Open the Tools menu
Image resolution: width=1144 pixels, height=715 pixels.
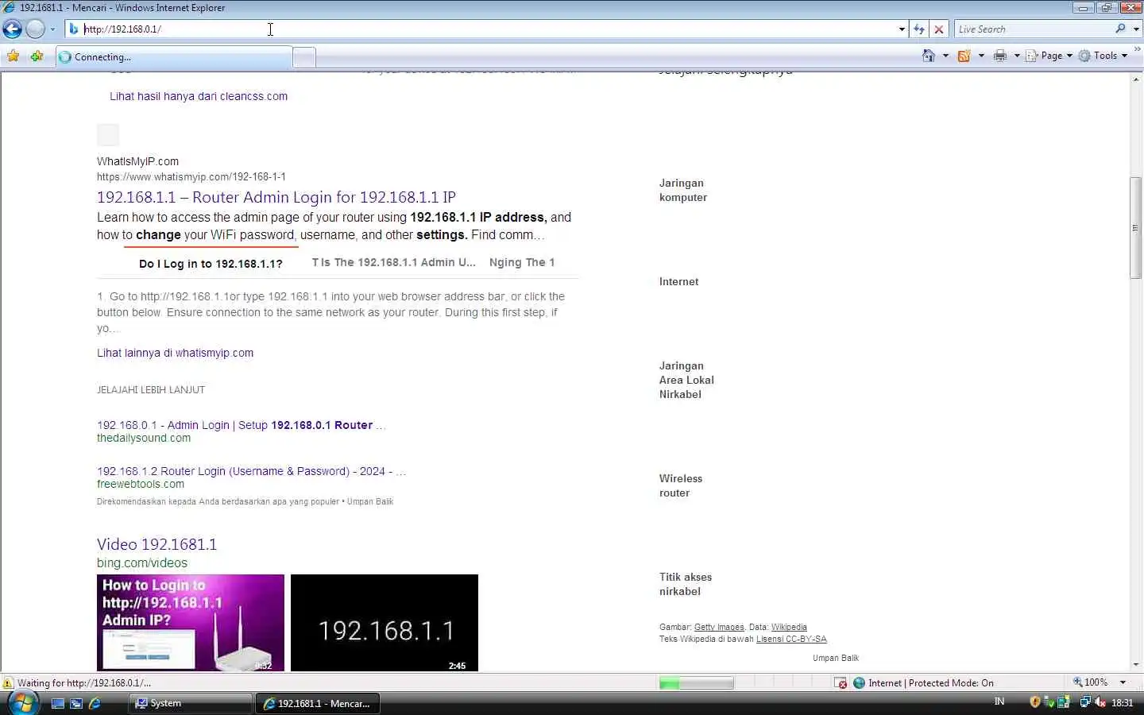click(1103, 56)
